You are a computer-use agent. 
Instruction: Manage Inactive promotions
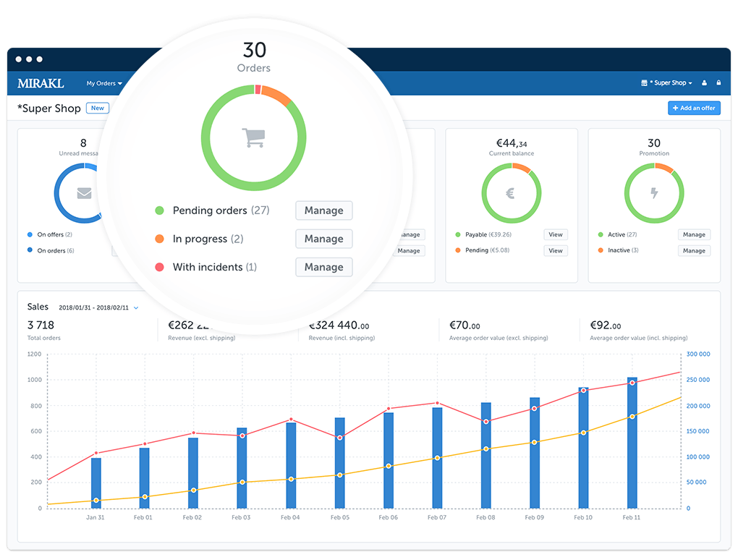(693, 250)
